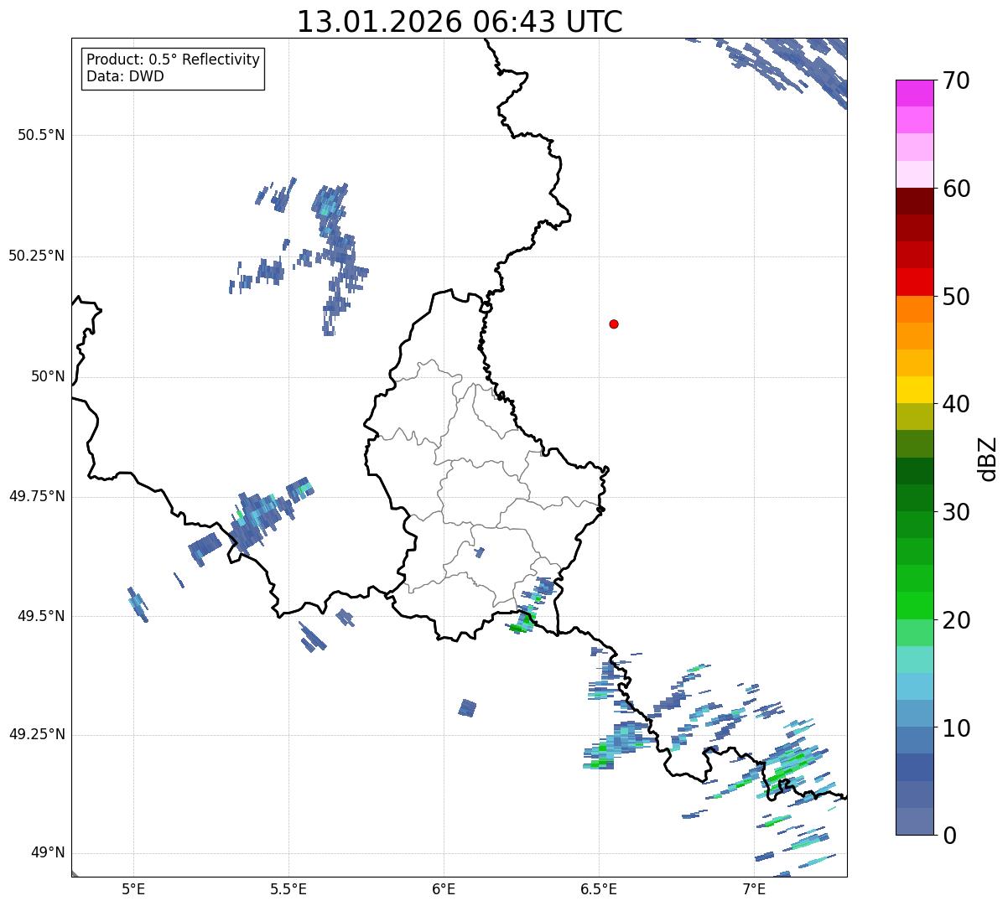This screenshot has height=906, width=1008.
Task: Click the "dBZ" colorbar label
Action: (987, 458)
